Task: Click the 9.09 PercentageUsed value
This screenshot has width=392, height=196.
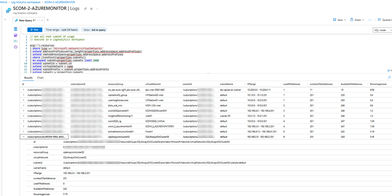Action: pyautogui.click(x=372, y=90)
